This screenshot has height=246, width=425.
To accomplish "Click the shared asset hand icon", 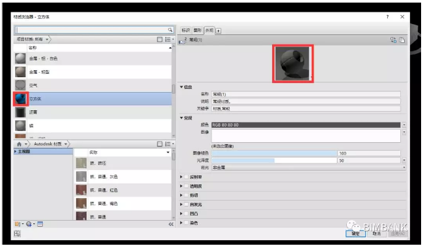I will coord(183,40).
